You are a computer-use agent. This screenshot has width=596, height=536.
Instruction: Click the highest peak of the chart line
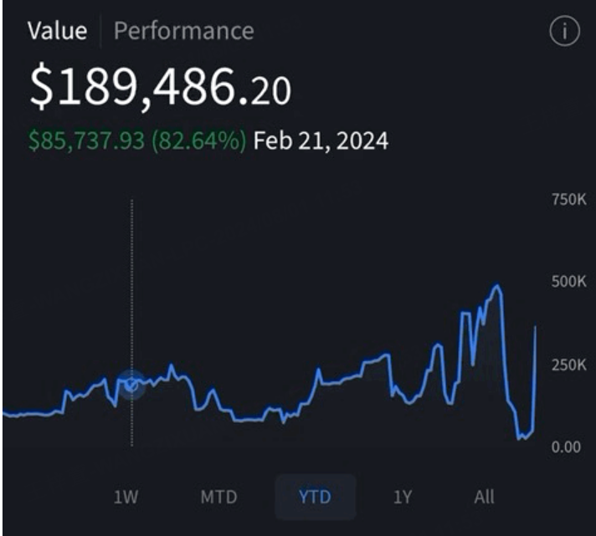(x=496, y=285)
